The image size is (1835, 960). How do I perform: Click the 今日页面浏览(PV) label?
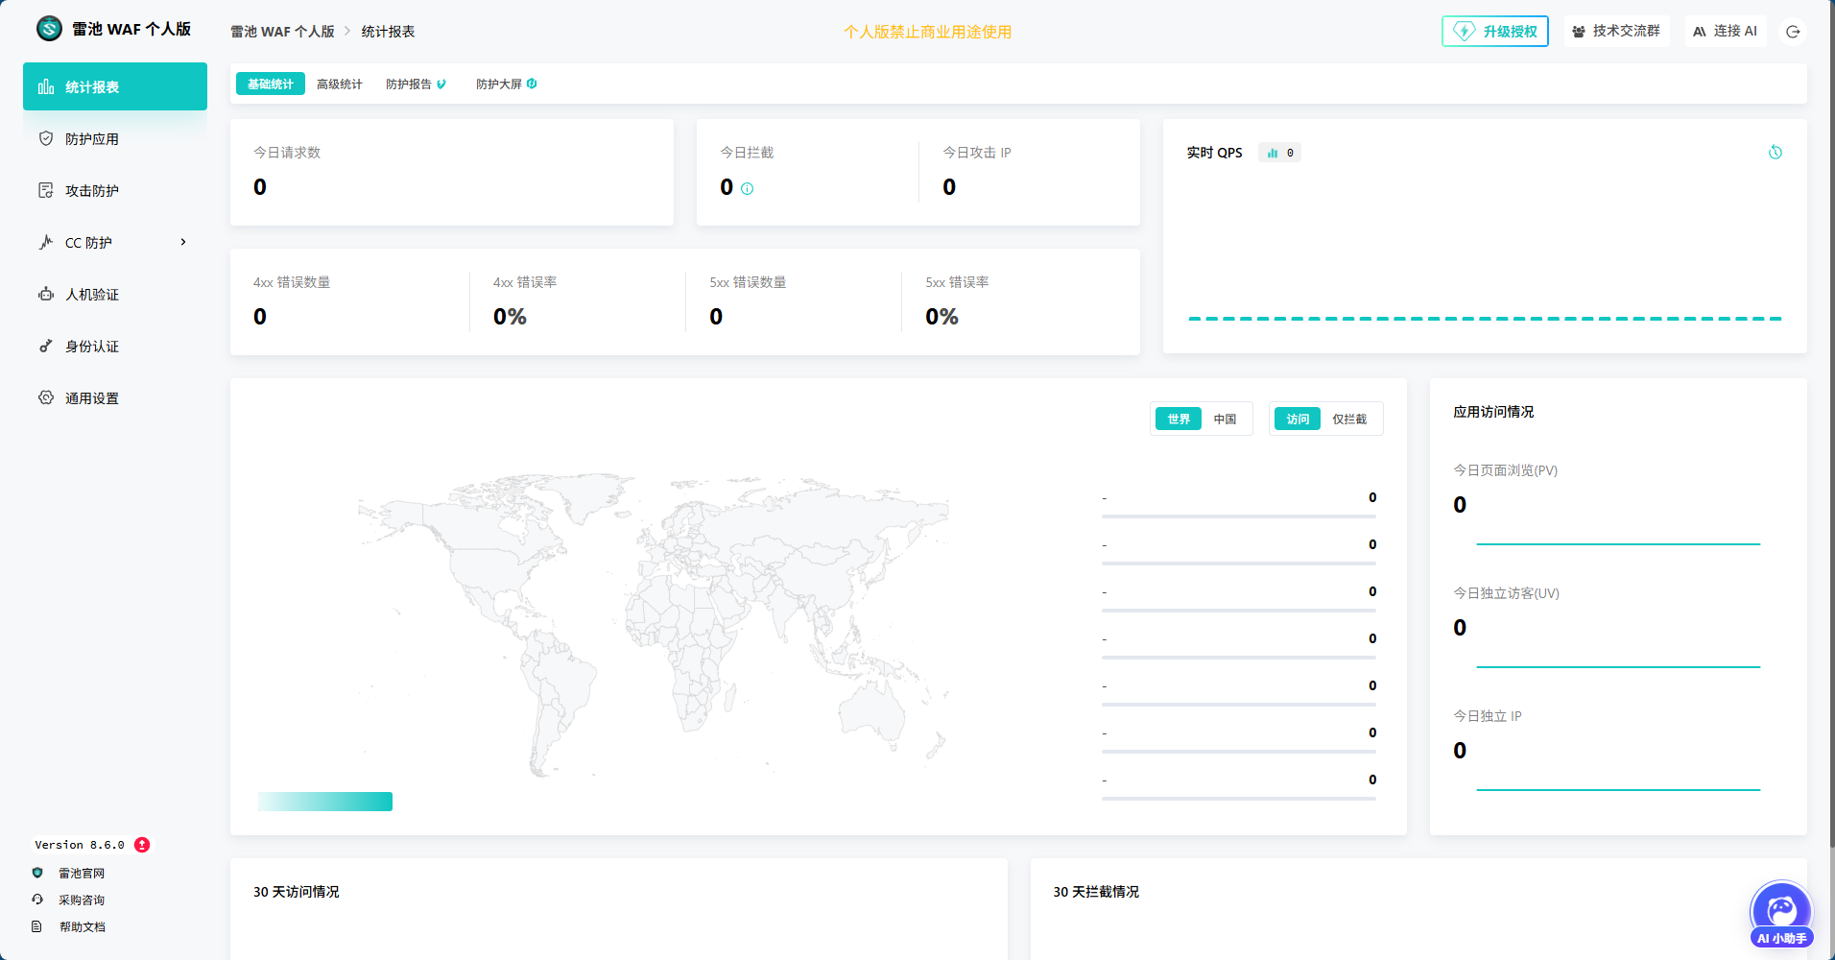[x=1505, y=470]
